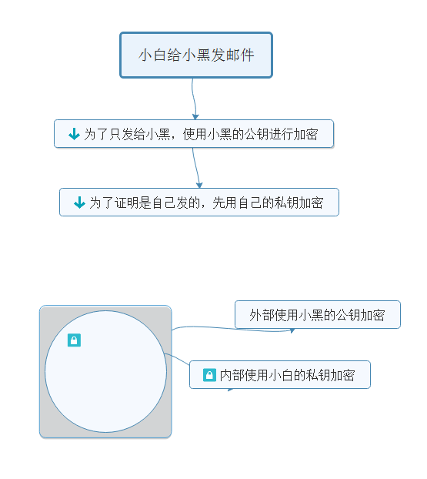Screen dimensions: 427x479
Task: Click the arrowhead entering the 私钥加密 step node
Action: pos(199,185)
